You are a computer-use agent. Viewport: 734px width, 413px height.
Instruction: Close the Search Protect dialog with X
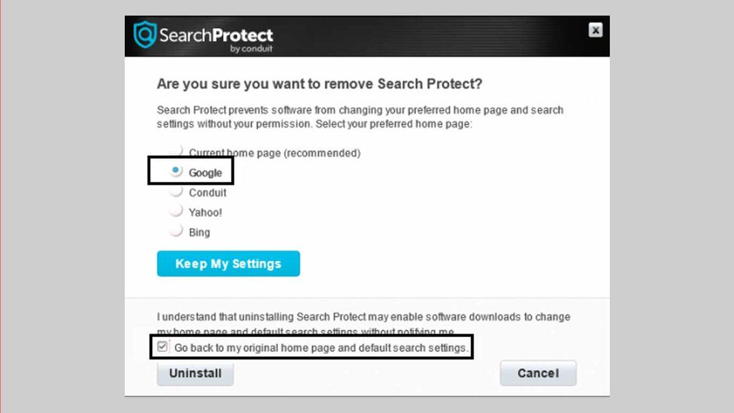[595, 30]
